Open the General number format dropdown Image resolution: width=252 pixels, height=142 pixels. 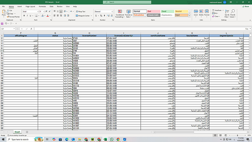(112, 12)
